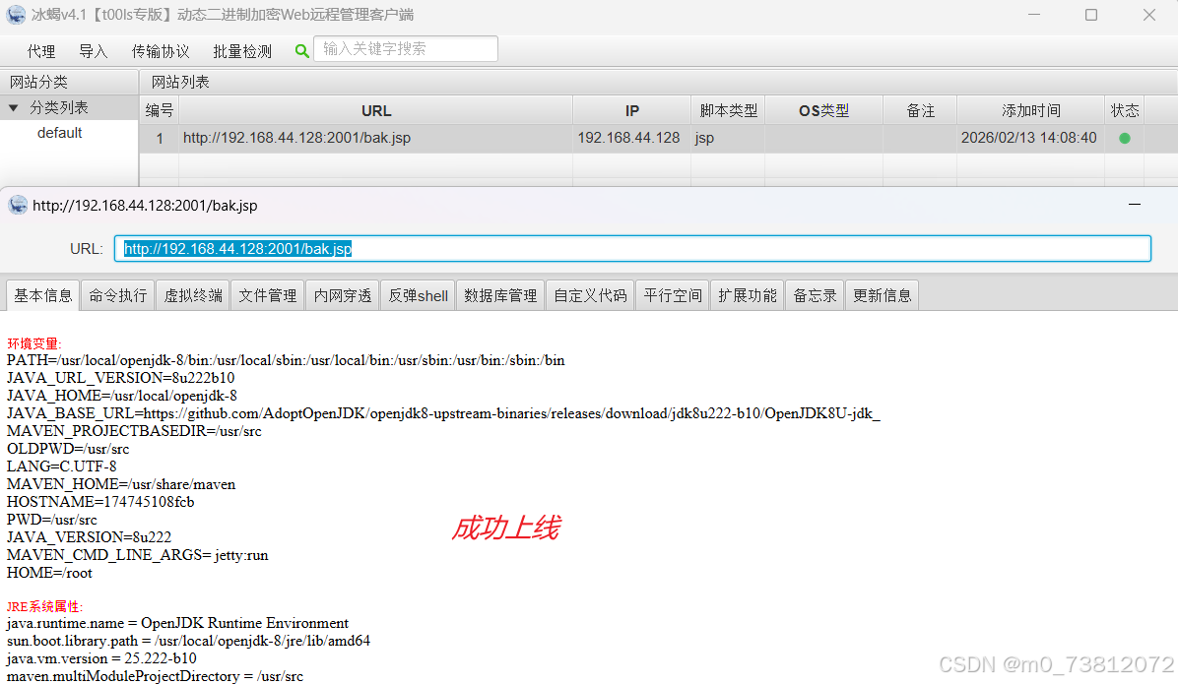Click the JAVA_BASE_URL github link line

tap(443, 413)
